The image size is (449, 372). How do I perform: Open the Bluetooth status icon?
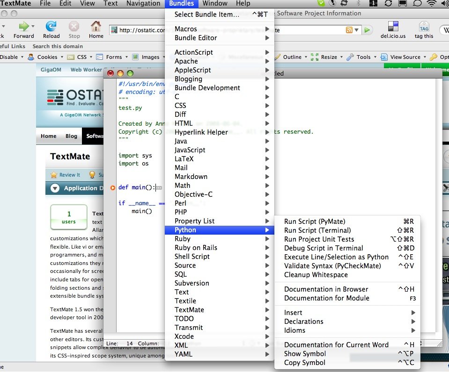point(358,3)
